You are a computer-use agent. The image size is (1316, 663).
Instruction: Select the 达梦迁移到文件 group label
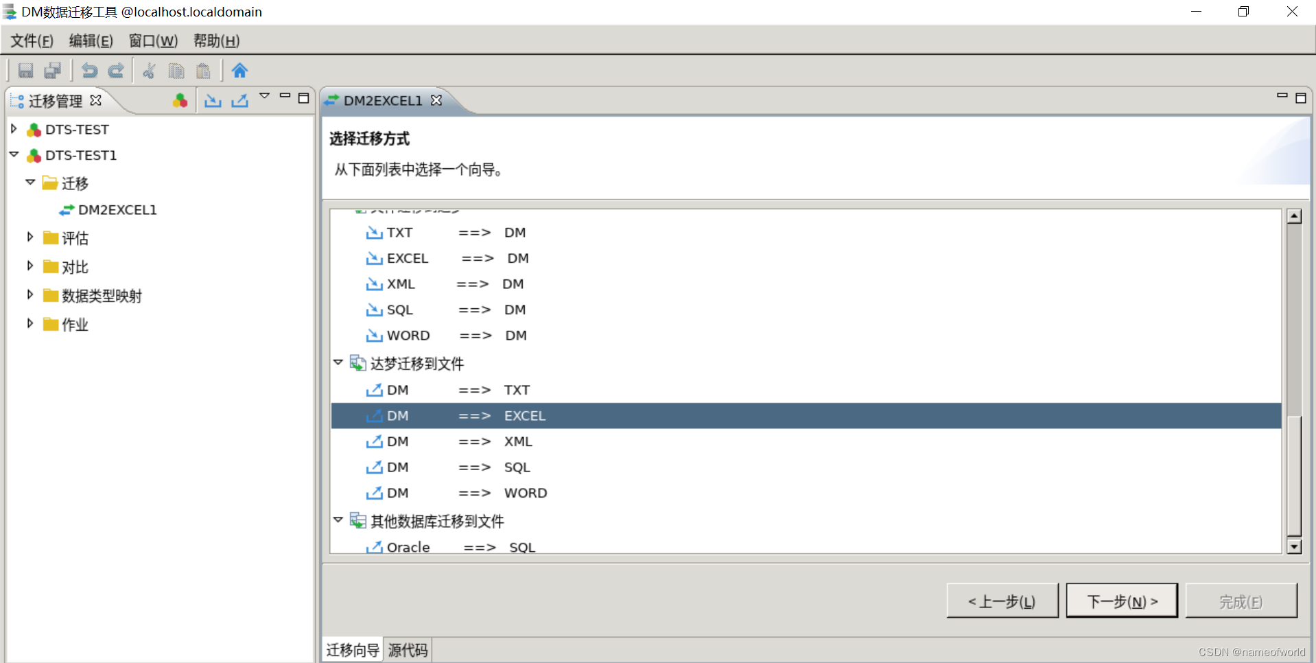point(417,364)
